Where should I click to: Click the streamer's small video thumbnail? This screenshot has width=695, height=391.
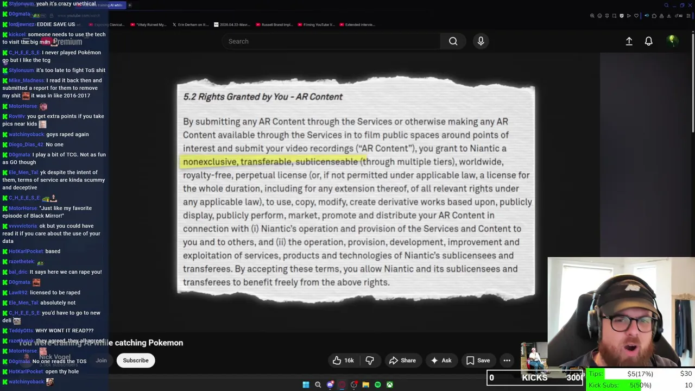click(x=534, y=357)
